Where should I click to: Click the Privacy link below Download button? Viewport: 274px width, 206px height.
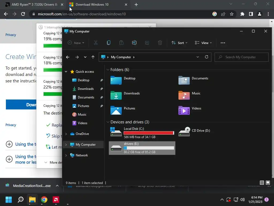(11, 125)
